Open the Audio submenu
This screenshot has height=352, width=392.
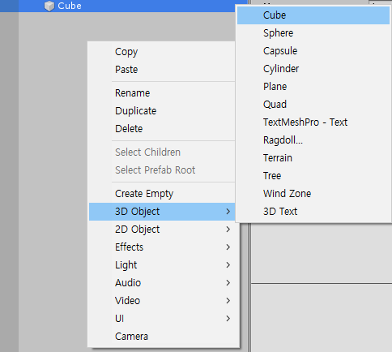pyautogui.click(x=164, y=283)
